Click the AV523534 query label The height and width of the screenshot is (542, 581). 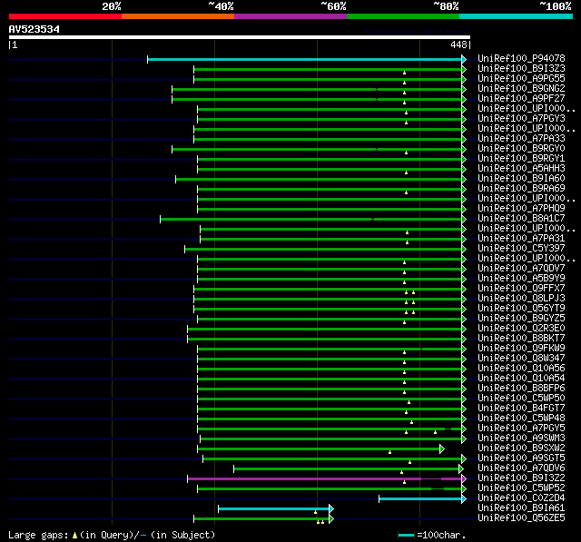click(34, 29)
